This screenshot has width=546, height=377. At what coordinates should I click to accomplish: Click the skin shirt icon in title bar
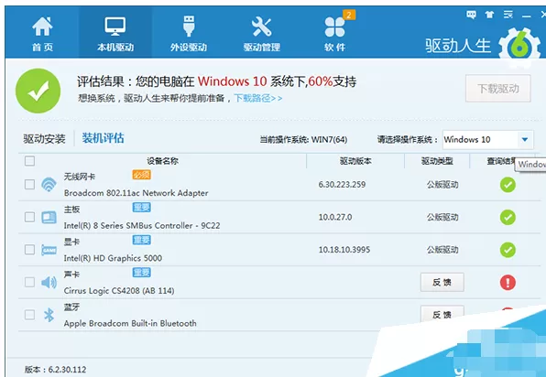489,15
